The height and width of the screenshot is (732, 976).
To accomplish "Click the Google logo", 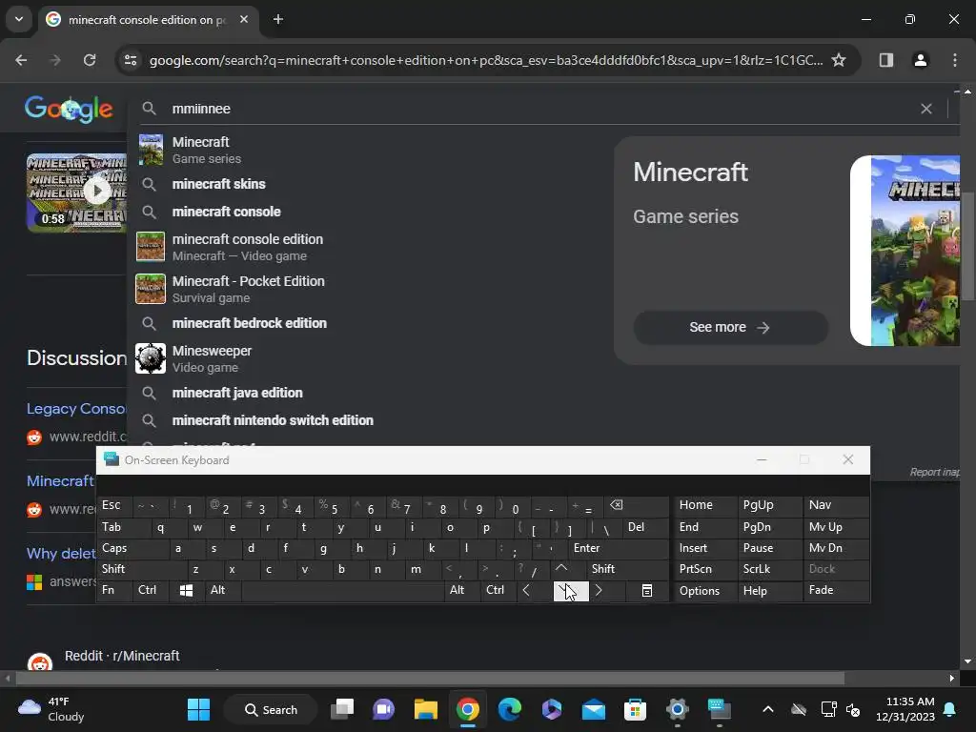I will [x=69, y=109].
